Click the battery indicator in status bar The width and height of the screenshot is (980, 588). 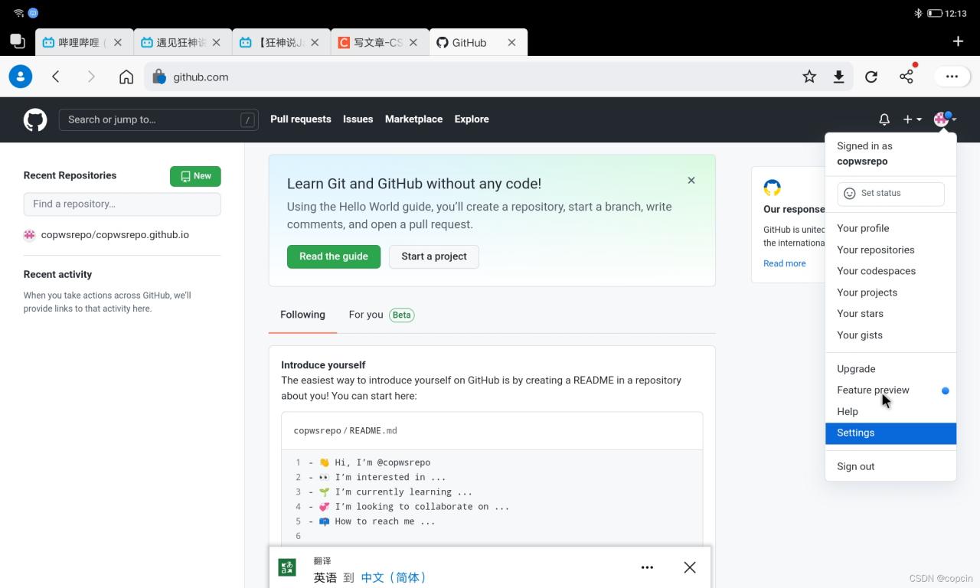click(935, 13)
